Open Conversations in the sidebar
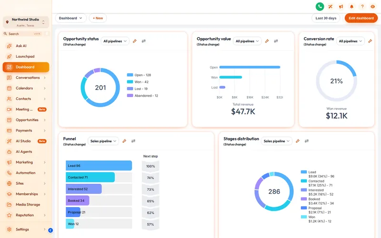 click(x=26, y=78)
